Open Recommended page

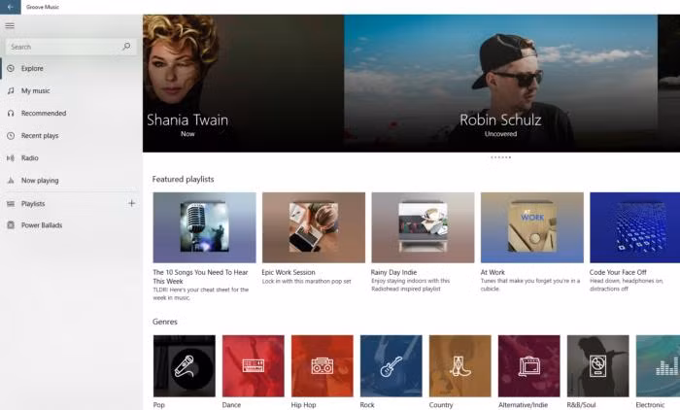(44, 114)
